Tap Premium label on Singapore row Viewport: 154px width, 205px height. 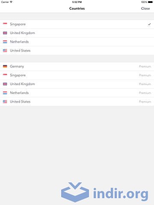[x=145, y=75]
